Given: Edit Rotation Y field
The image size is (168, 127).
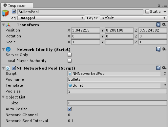Looking at the screenshot, I should (x=119, y=36).
